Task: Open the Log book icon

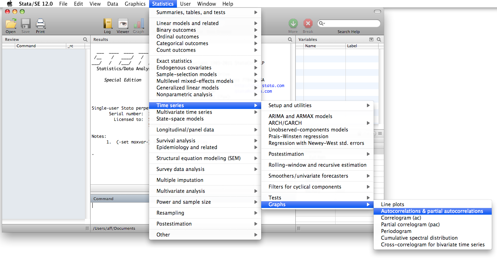Action: [107, 24]
